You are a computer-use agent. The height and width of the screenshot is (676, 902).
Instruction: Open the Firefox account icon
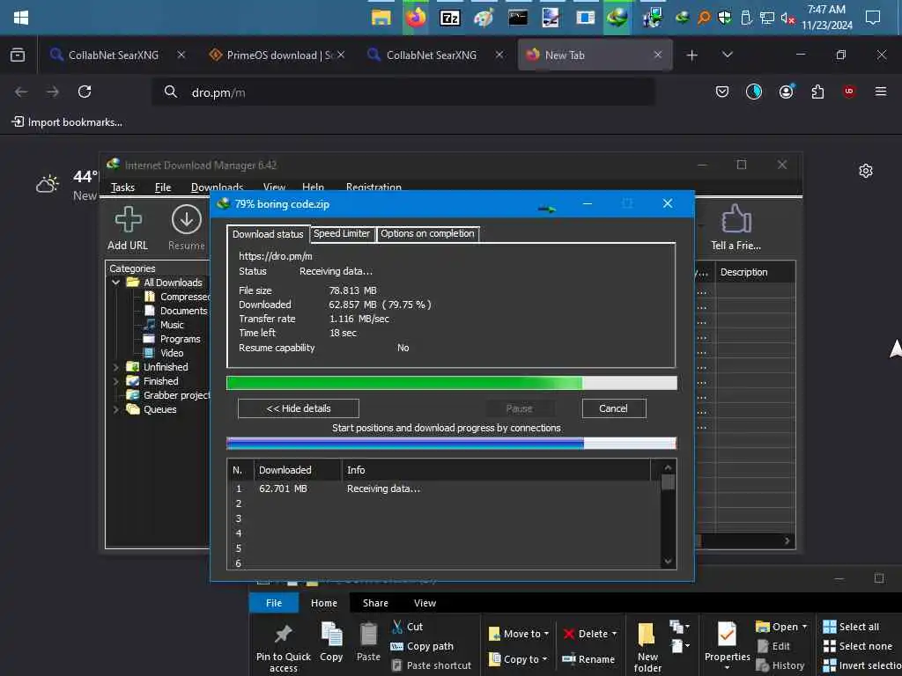point(787,92)
